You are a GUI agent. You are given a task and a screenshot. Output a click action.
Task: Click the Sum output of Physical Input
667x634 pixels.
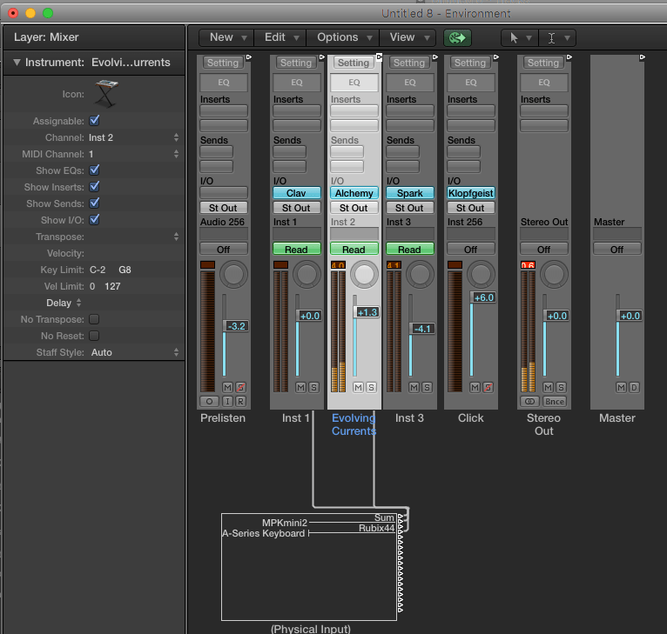(x=401, y=517)
